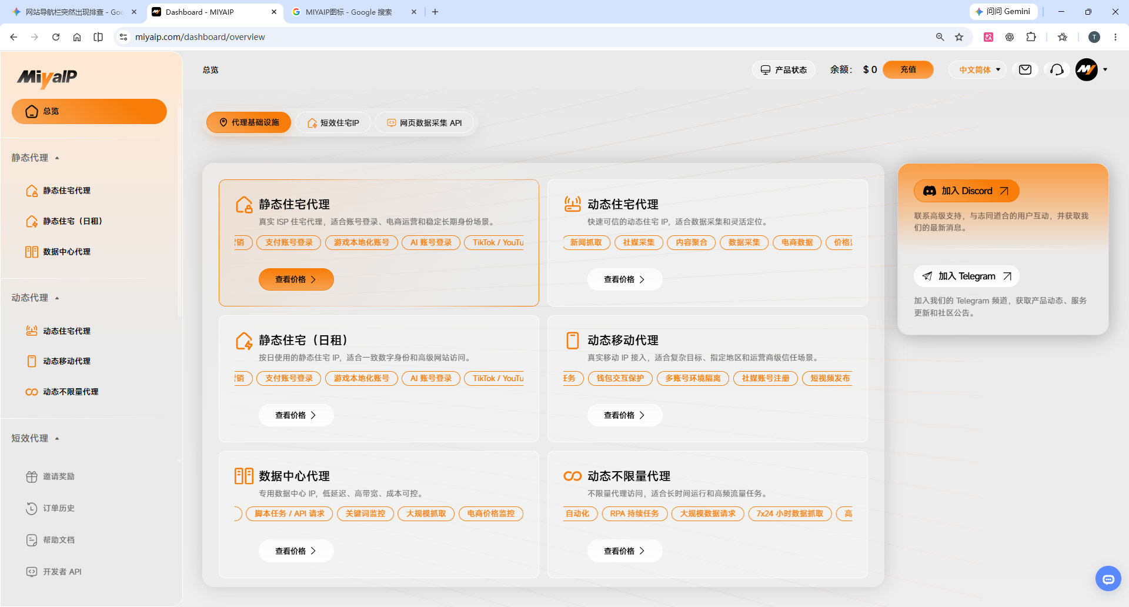Click 查看价格 in 静态住宅（日租）card

point(296,415)
